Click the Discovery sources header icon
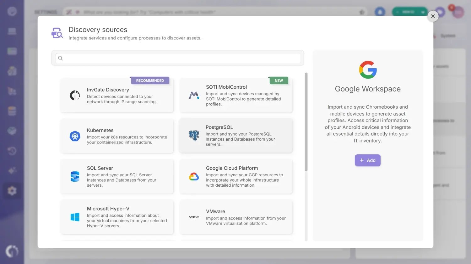Image resolution: width=471 pixels, height=264 pixels. (57, 33)
